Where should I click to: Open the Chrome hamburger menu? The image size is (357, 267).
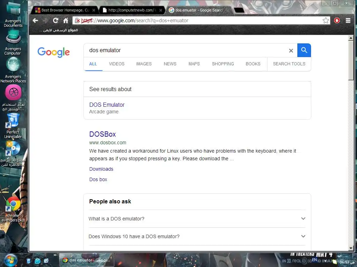click(348, 21)
